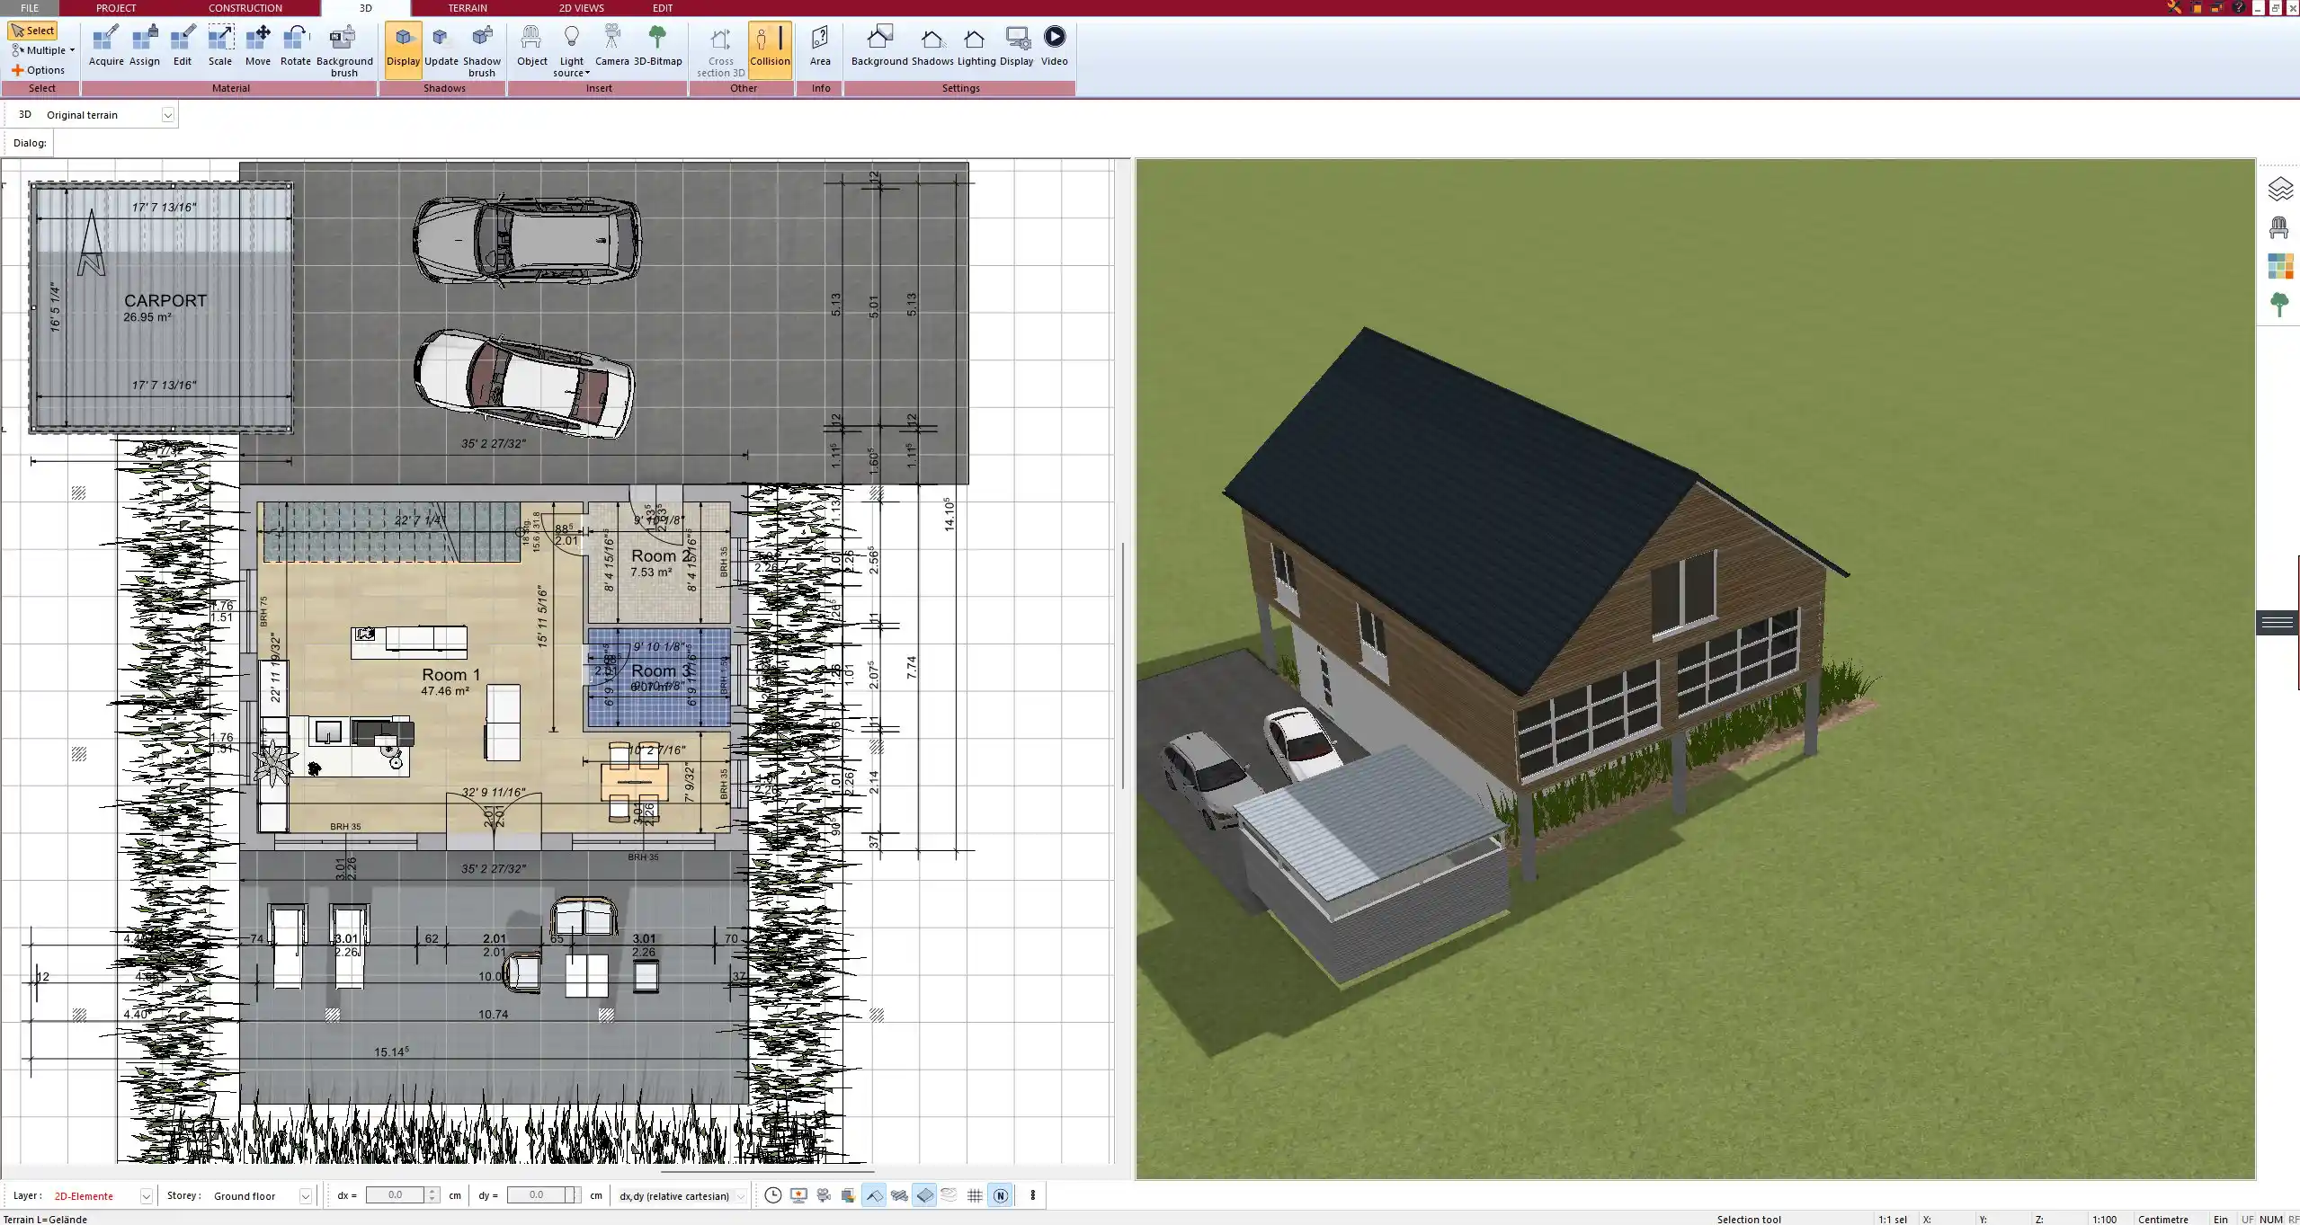Open the Original terrain dropdown

tap(168, 114)
